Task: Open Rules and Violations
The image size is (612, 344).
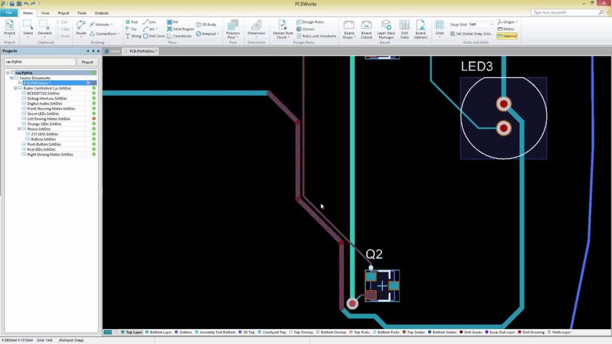Action: pyautogui.click(x=316, y=36)
